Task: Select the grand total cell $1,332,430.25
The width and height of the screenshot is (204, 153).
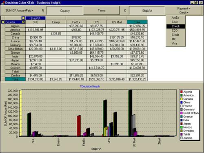Action: tap(137, 79)
